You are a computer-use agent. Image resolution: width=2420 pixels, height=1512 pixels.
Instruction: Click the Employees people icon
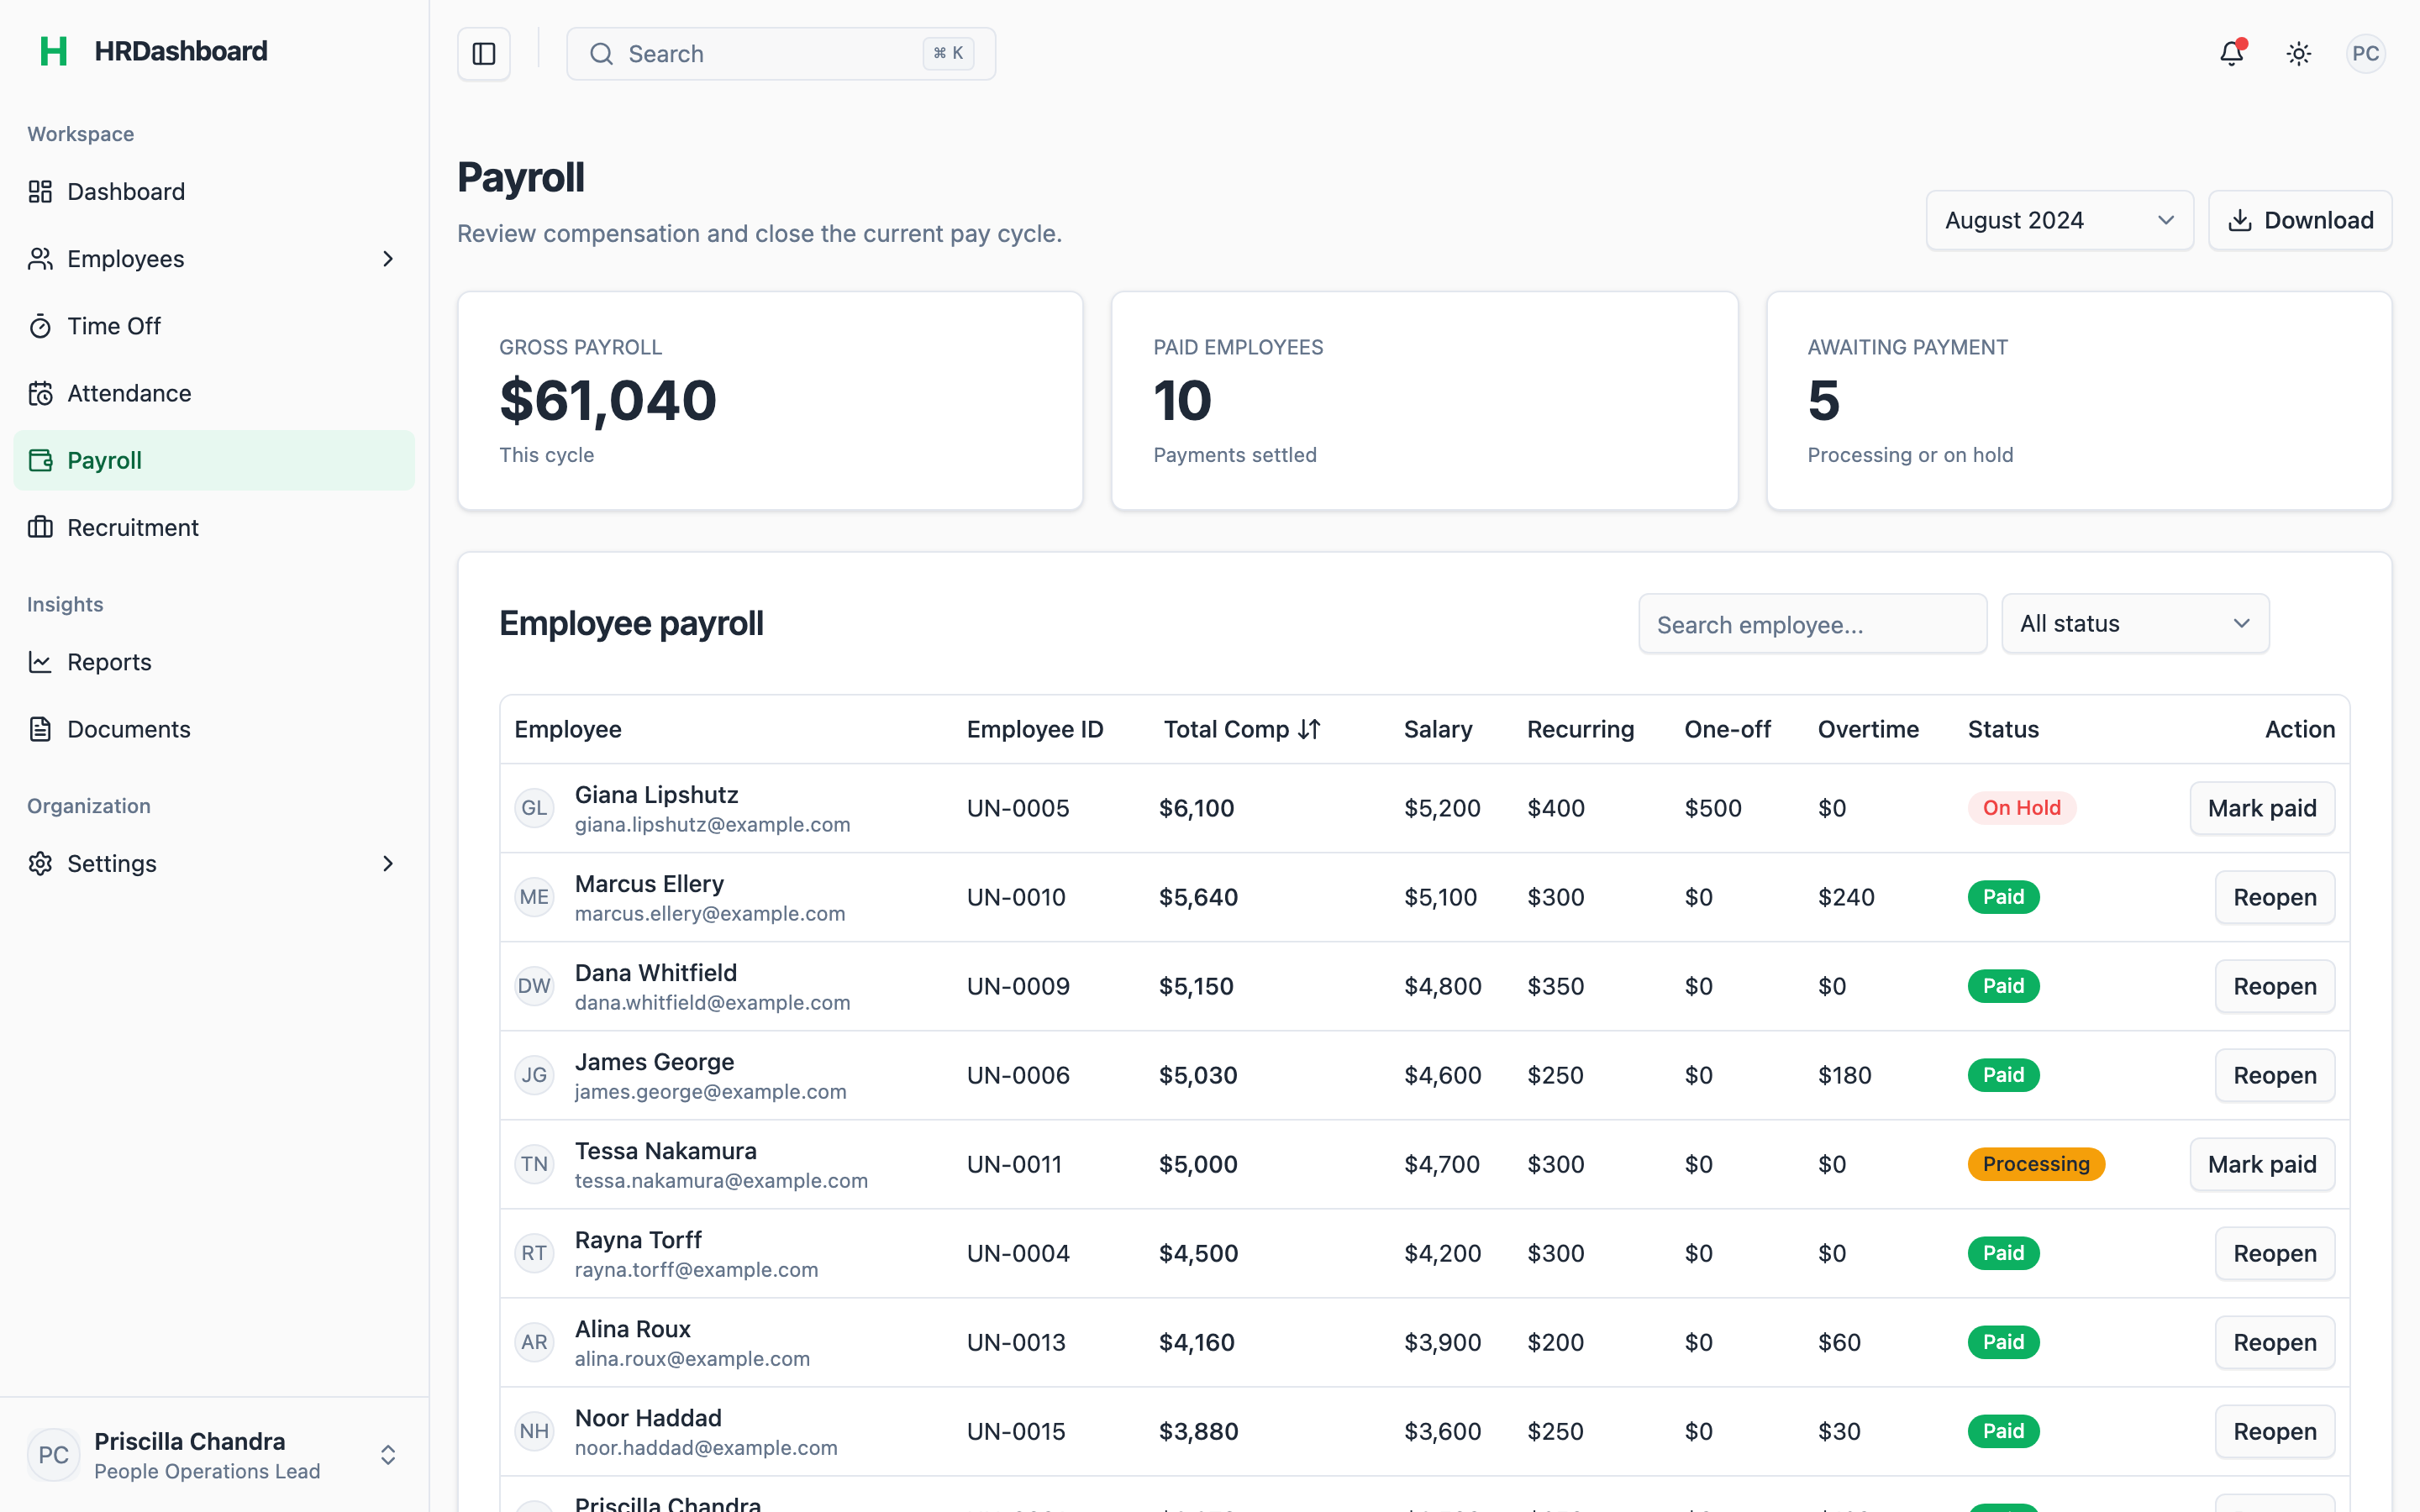(x=40, y=259)
